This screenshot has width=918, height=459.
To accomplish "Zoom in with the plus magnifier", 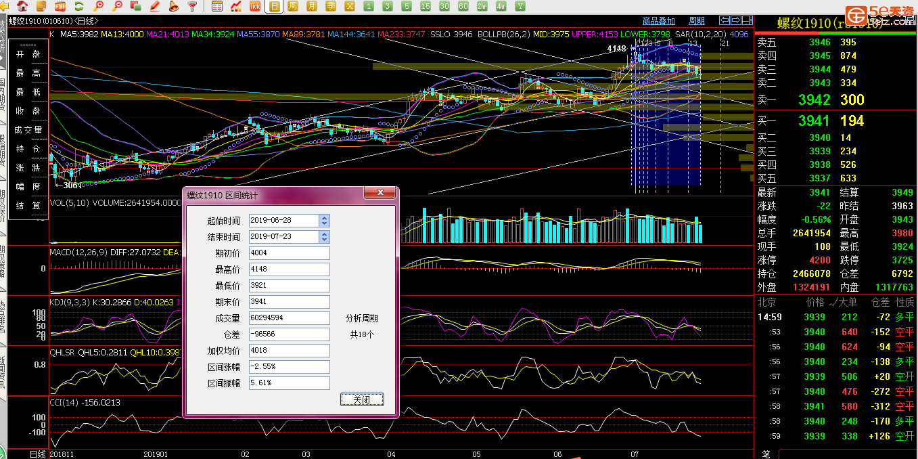I will click(99, 6).
